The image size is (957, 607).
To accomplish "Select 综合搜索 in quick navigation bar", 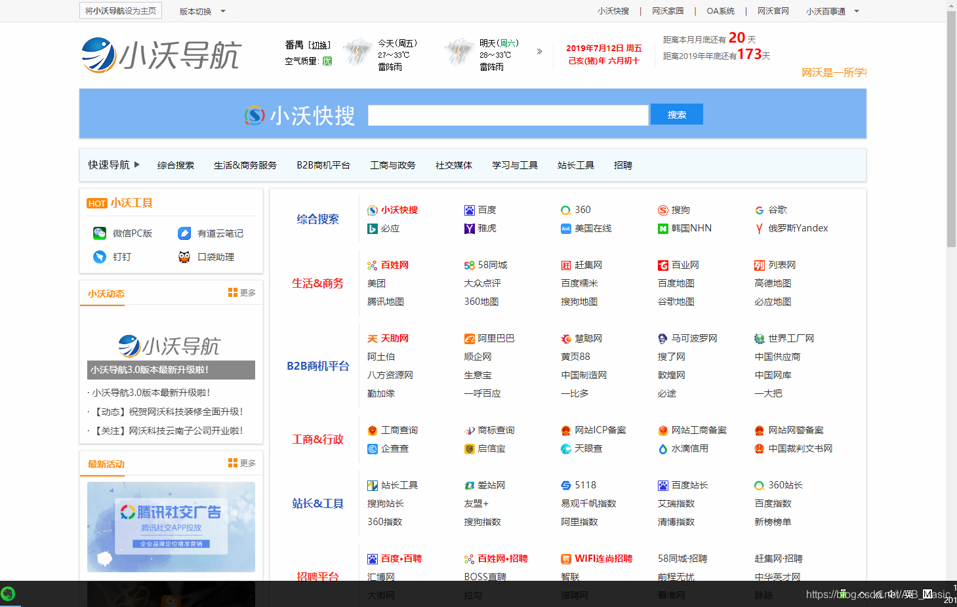I will [x=176, y=165].
